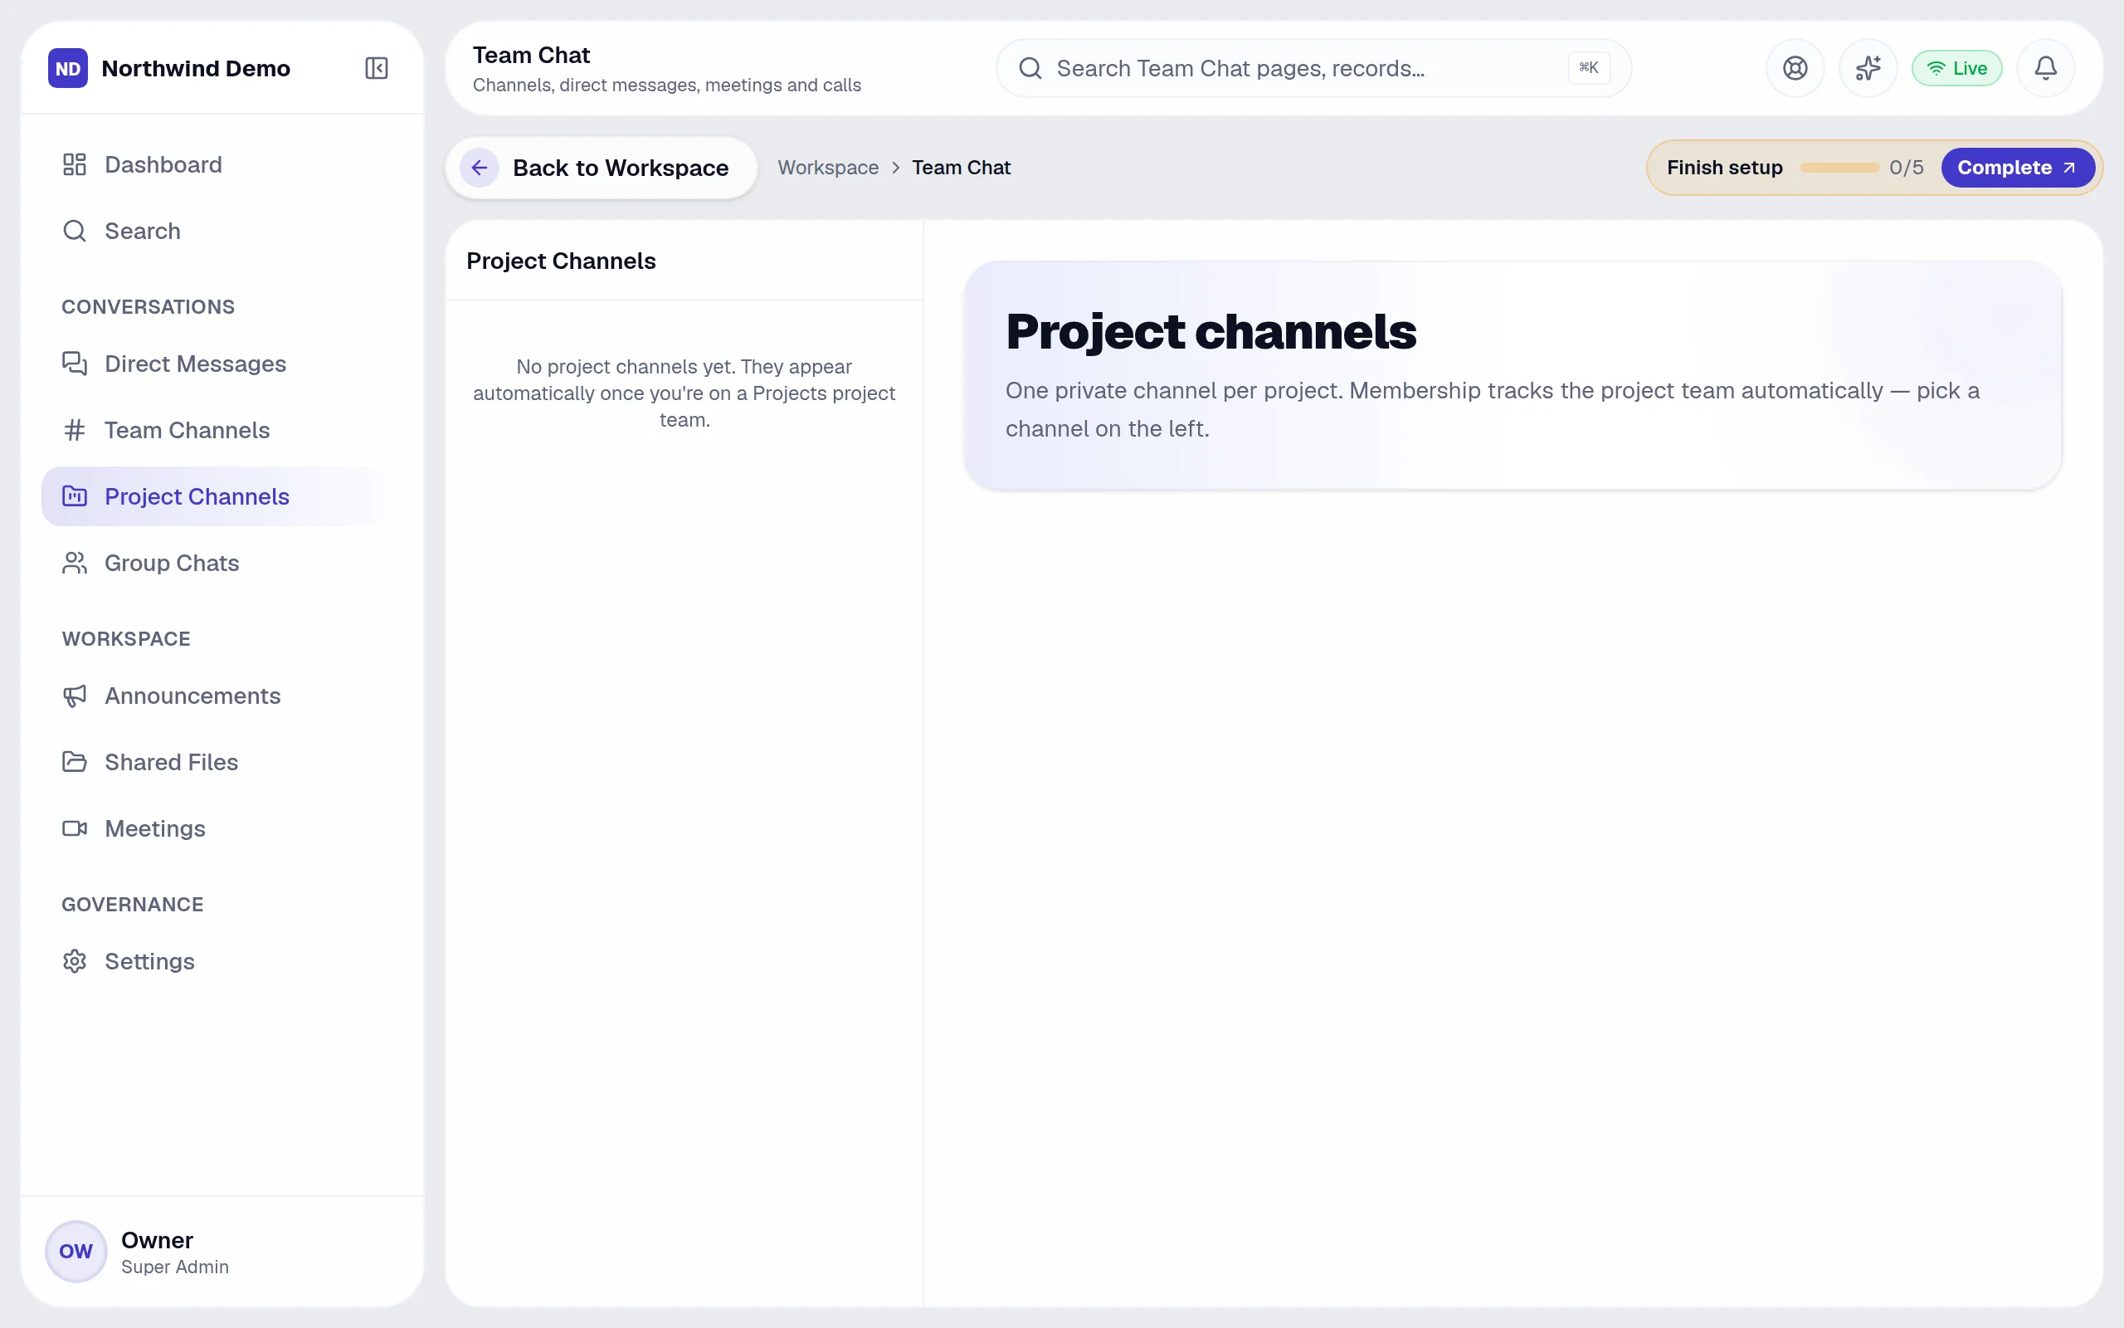
Task: Open notifications bell
Action: coord(2046,69)
